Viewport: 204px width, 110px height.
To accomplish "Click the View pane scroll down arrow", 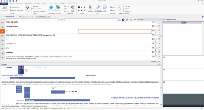I will (161, 105).
